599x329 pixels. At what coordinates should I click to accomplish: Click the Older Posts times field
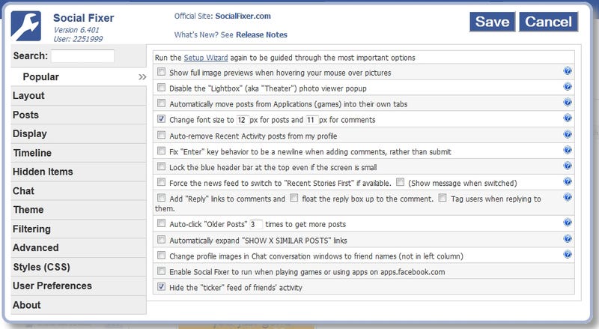click(x=256, y=224)
